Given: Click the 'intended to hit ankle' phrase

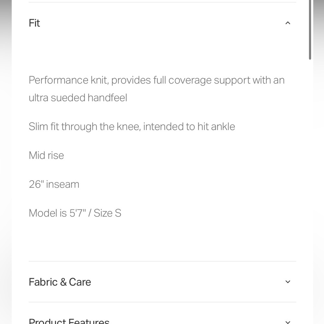Looking at the screenshot, I should 189,126.
